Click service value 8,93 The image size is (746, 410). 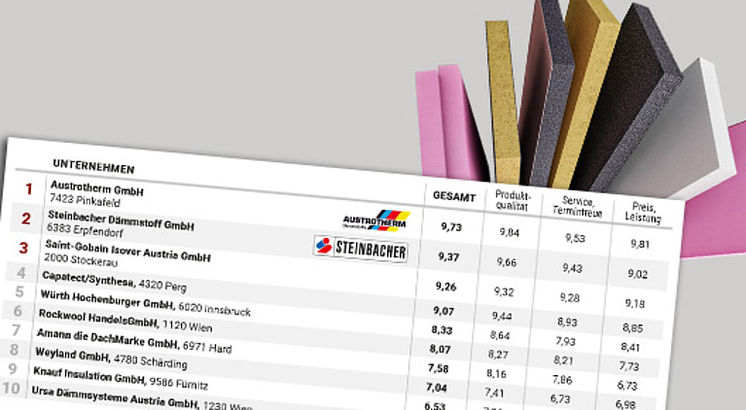click(567, 323)
